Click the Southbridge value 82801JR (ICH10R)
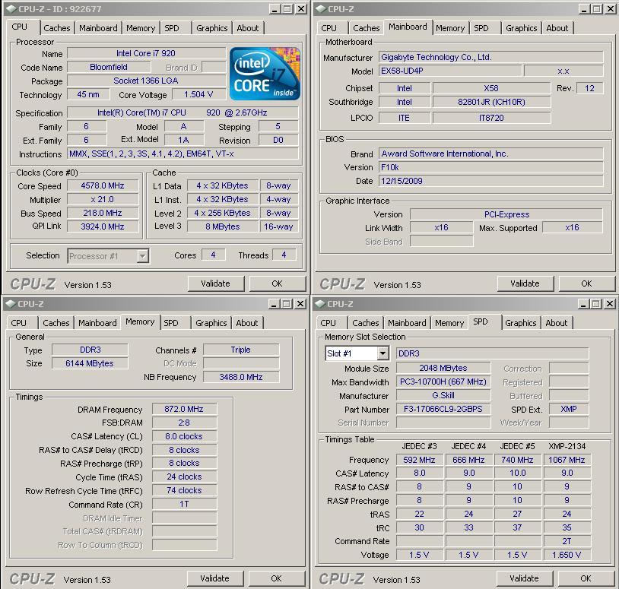619x589 pixels. tap(491, 102)
